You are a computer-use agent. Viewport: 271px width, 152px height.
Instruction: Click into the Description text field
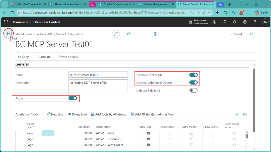point(98,86)
